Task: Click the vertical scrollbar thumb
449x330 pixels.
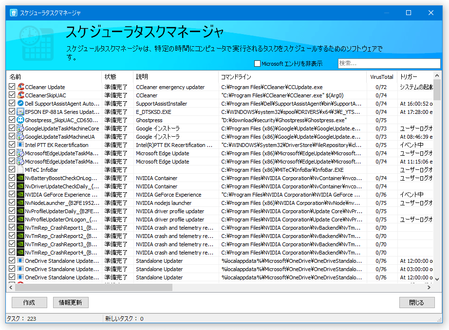Action: coord(437,90)
